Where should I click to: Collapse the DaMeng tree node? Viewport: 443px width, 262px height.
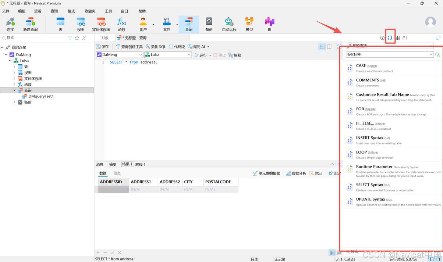(6, 55)
